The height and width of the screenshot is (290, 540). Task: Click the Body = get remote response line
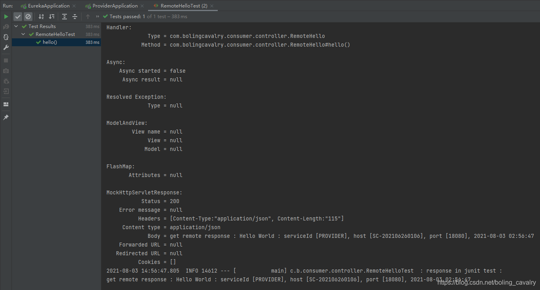click(341, 236)
